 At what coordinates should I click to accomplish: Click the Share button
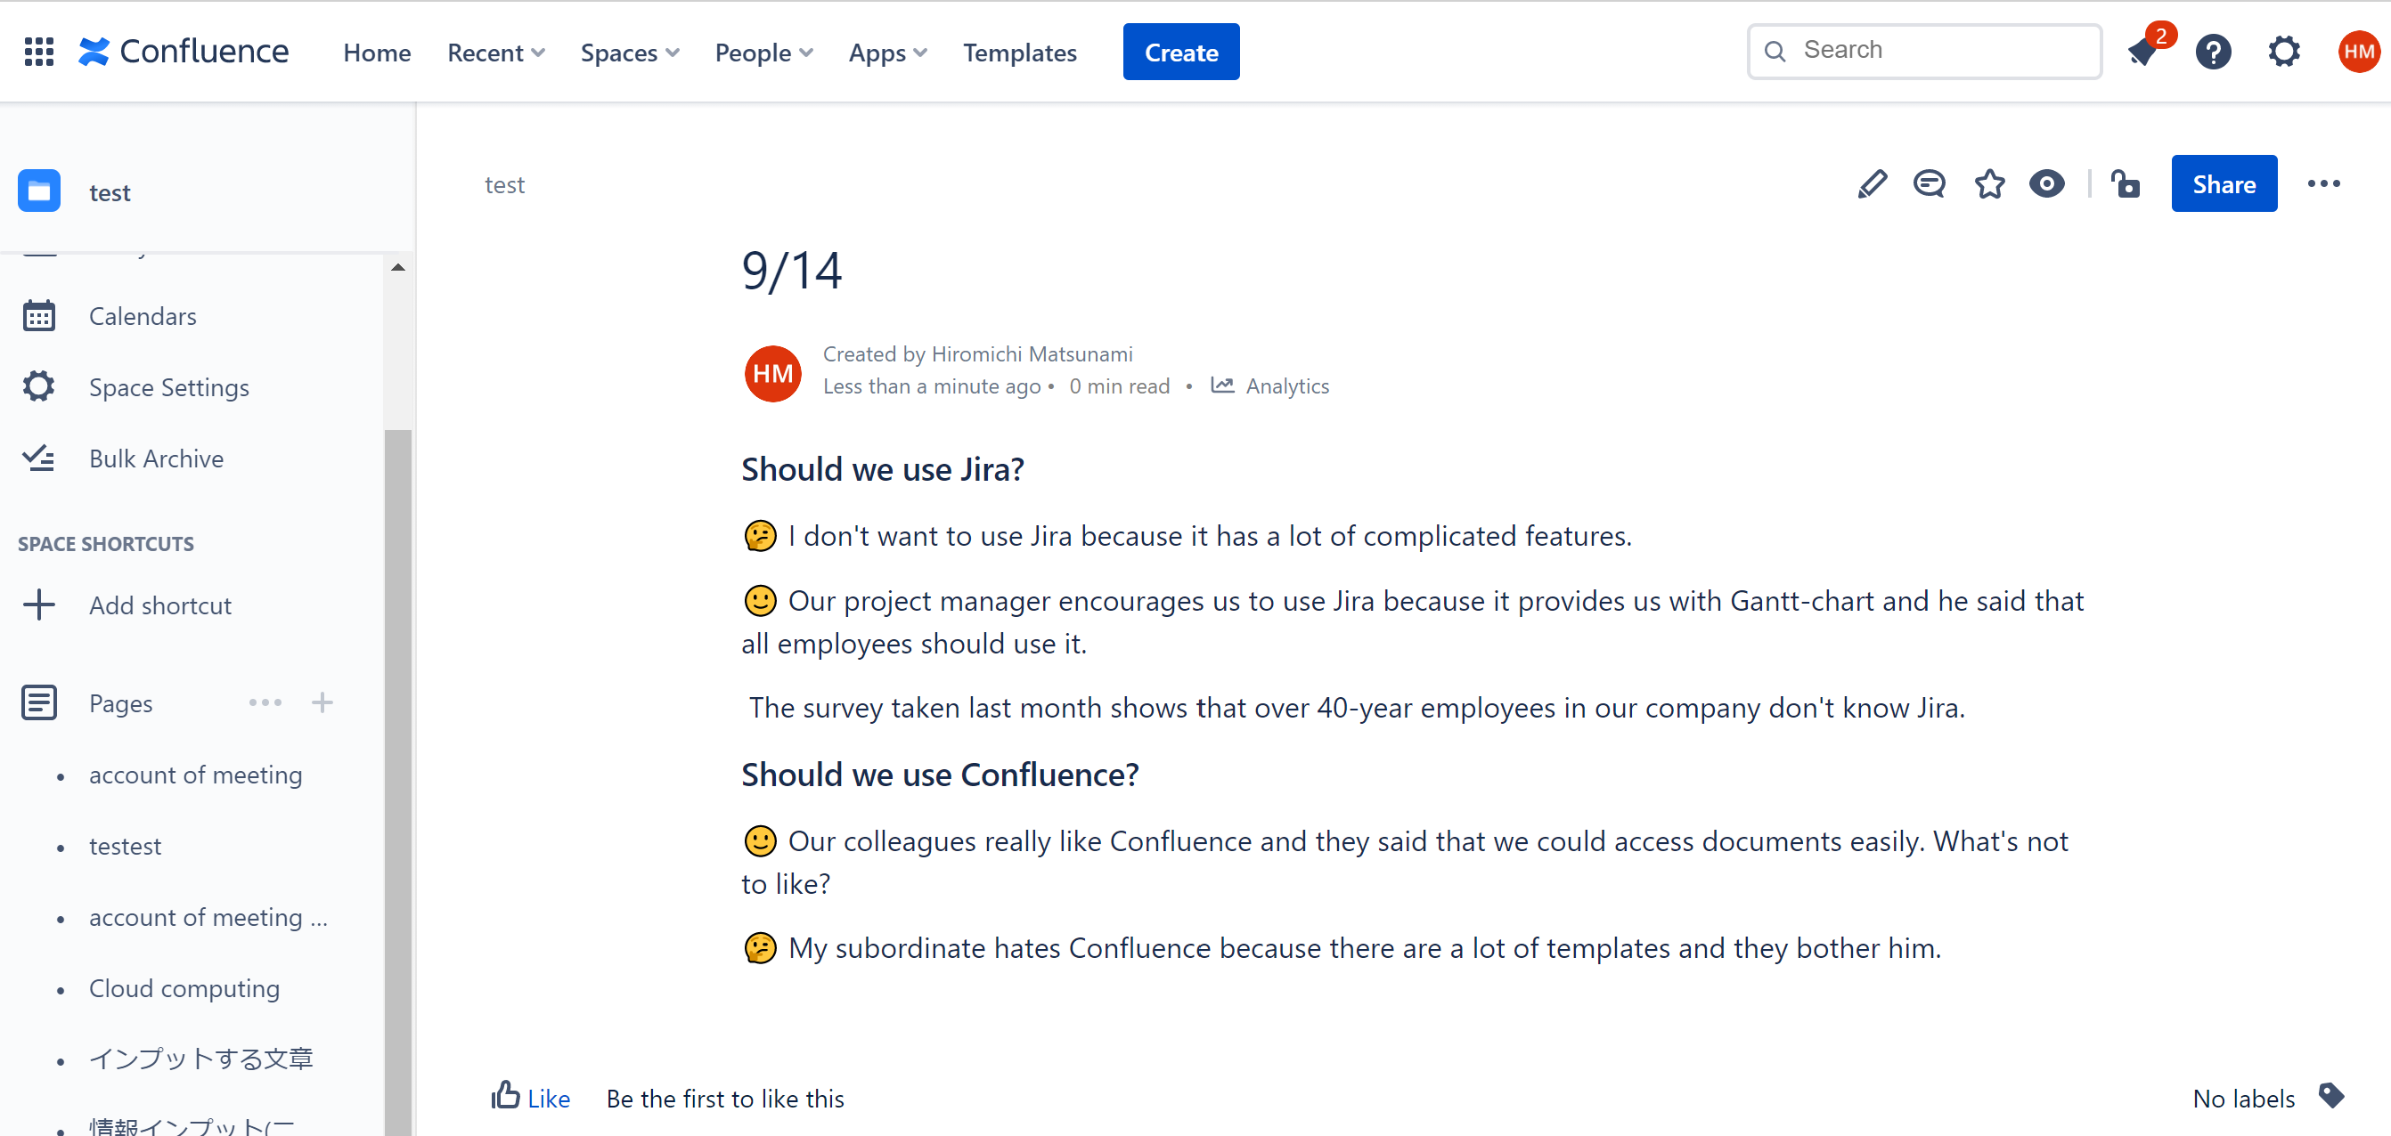point(2223,183)
